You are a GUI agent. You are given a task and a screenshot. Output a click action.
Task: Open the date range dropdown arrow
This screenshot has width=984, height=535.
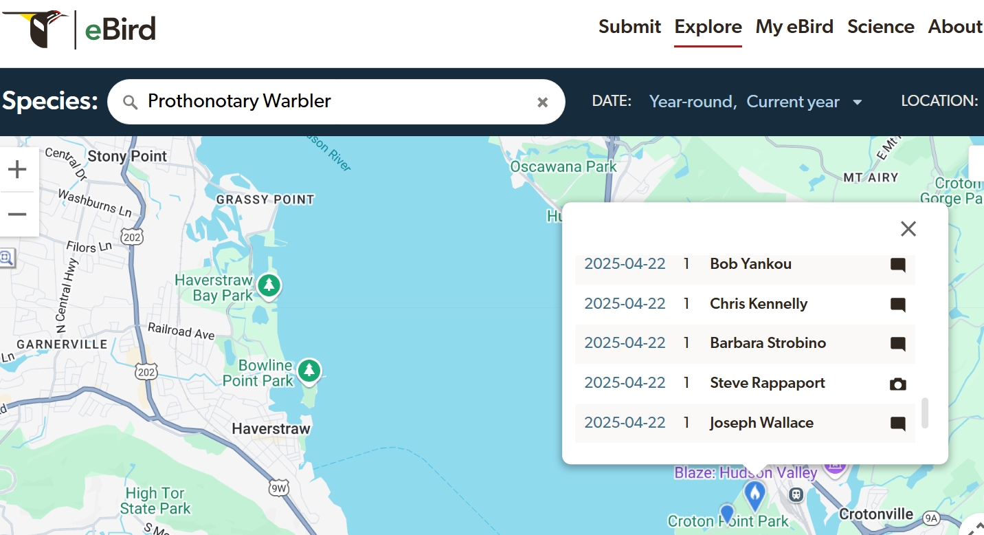[857, 102]
